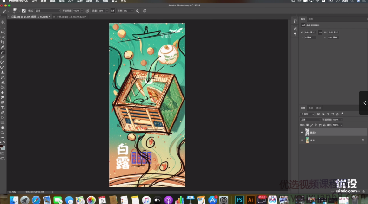Click the brush opacity percentage field
The width and height of the screenshot is (368, 204).
[77, 10]
